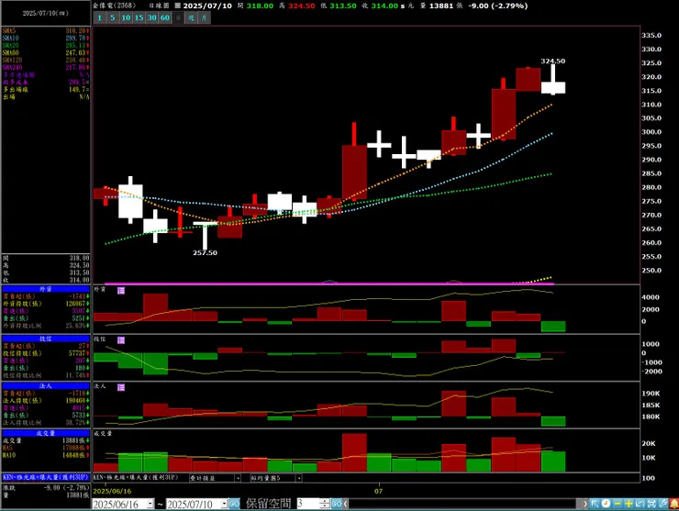Click the 外資 blue panel header

46,289
